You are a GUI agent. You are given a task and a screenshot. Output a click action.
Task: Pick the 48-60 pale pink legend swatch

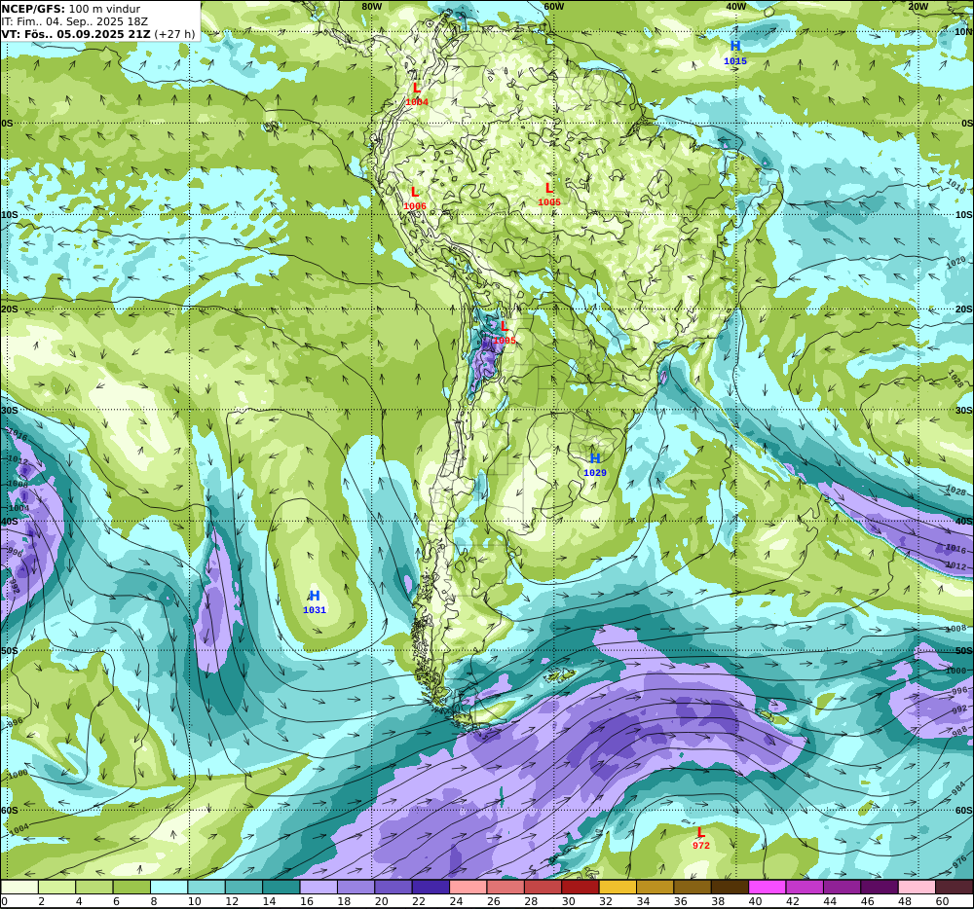point(917,887)
